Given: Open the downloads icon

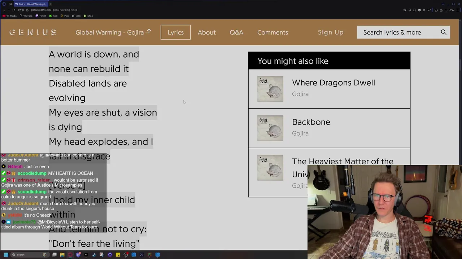Looking at the screenshot, I should click(x=446, y=10).
